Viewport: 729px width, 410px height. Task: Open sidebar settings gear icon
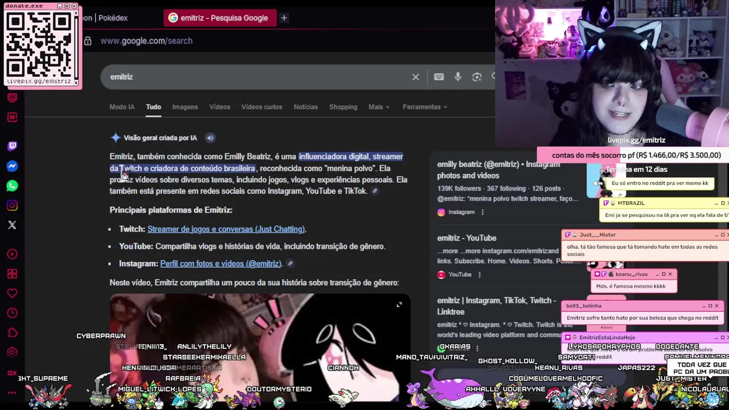(x=12, y=352)
